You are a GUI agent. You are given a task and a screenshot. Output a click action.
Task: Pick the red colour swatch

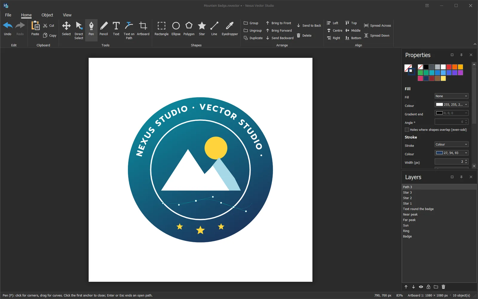pyautogui.click(x=449, y=67)
